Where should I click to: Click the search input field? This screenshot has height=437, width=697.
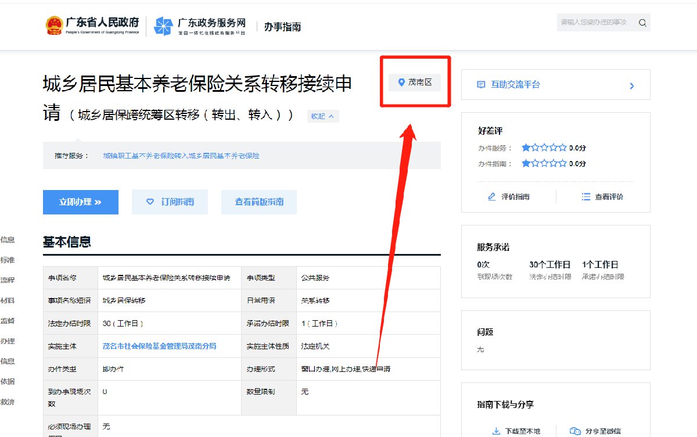point(594,23)
